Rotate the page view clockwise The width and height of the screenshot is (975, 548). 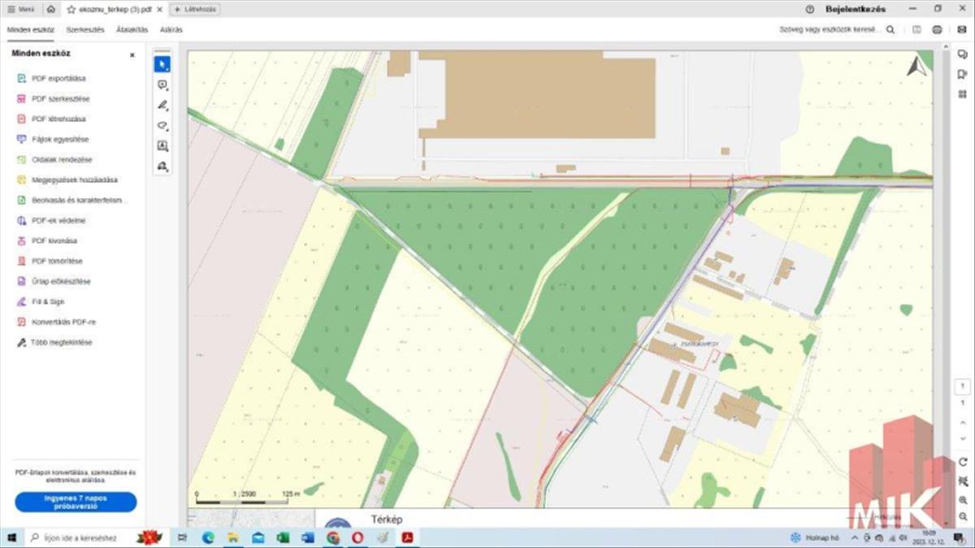point(963,461)
